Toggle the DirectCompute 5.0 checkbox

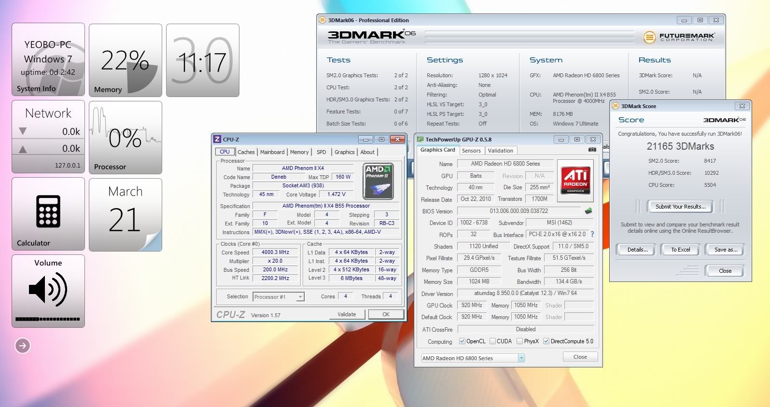tap(546, 341)
